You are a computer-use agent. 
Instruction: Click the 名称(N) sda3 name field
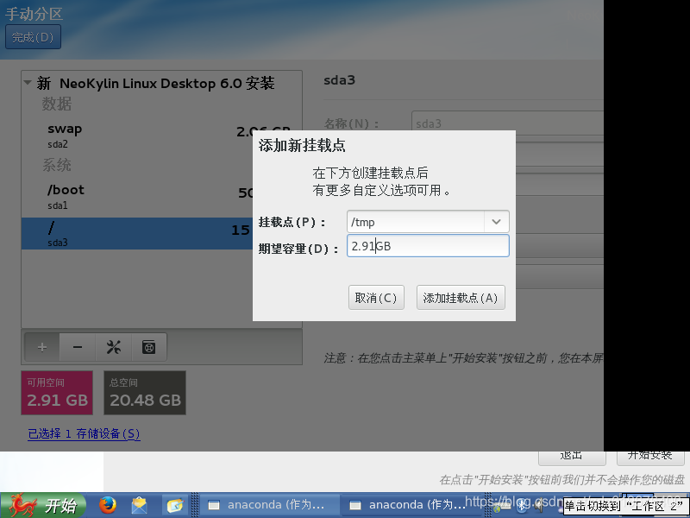[507, 123]
